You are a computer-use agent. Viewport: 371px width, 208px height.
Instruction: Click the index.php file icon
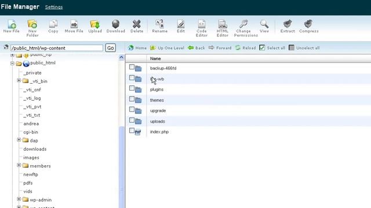click(138, 132)
